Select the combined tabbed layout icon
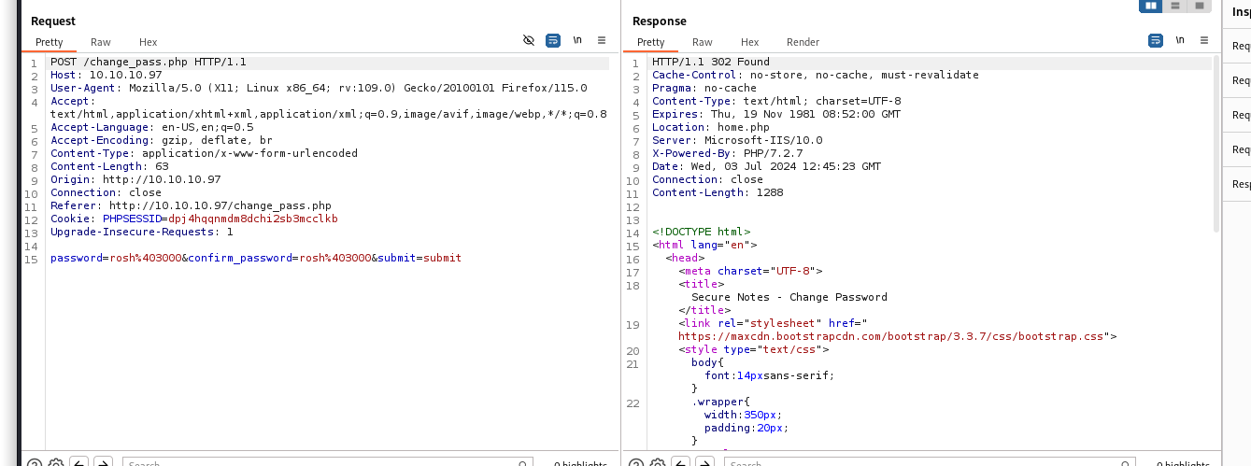The image size is (1251, 466). [1199, 6]
